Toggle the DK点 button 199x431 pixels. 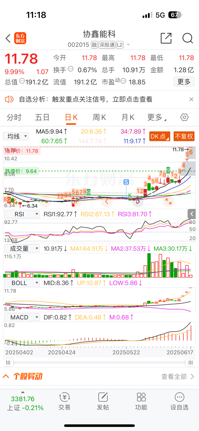point(160,136)
